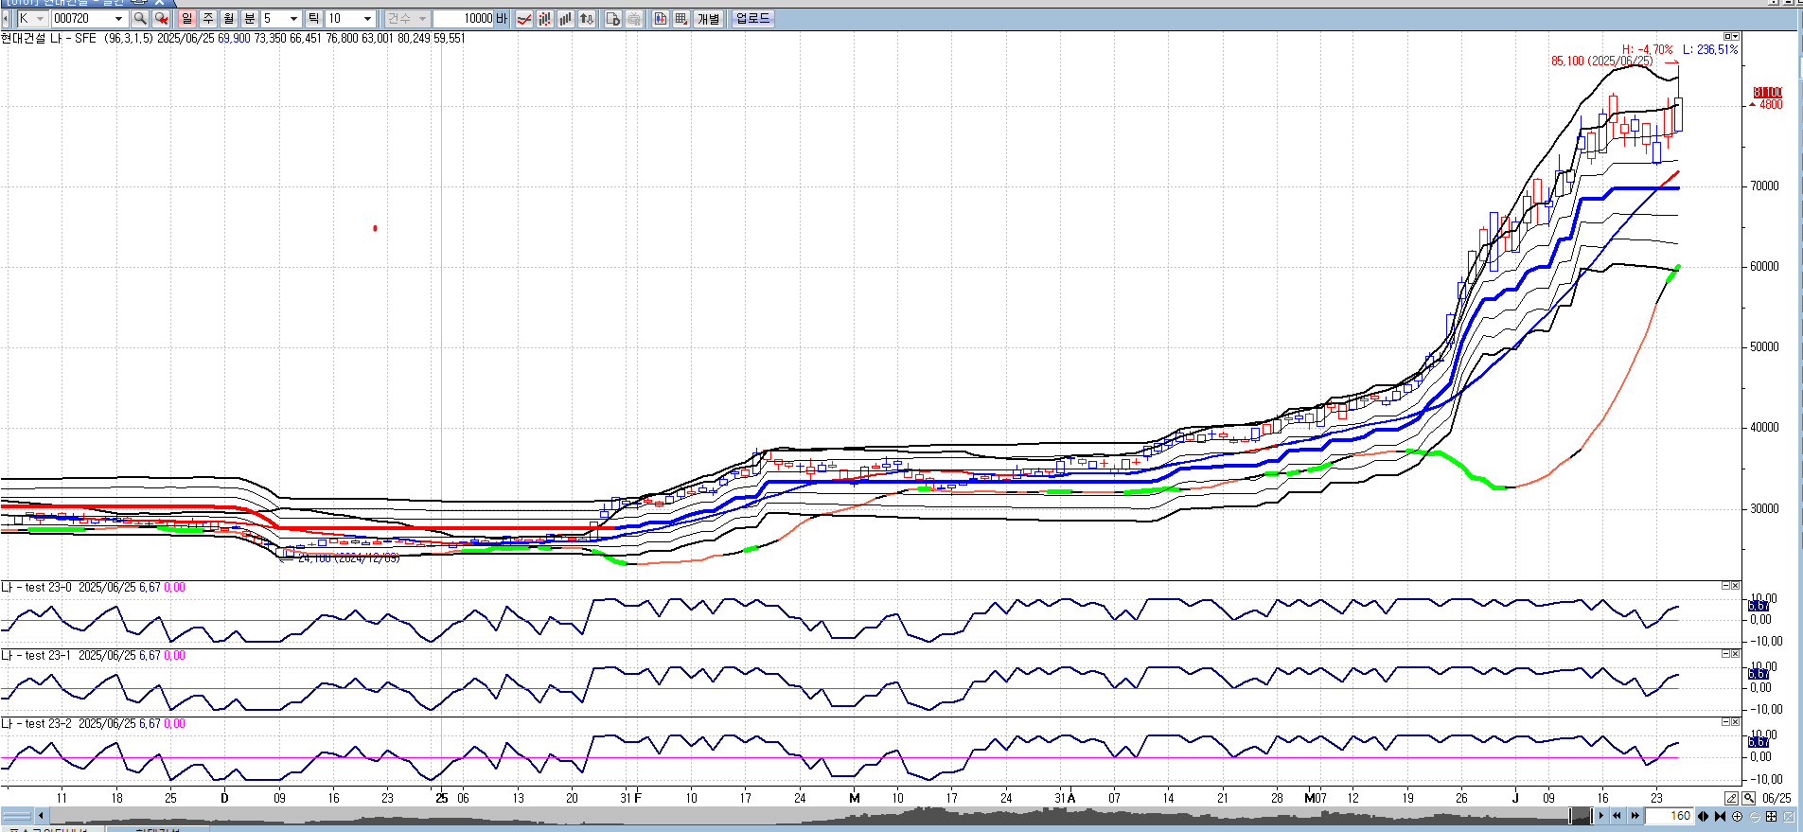
Task: Click the zoom-in plus circle icon
Action: pyautogui.click(x=1737, y=816)
